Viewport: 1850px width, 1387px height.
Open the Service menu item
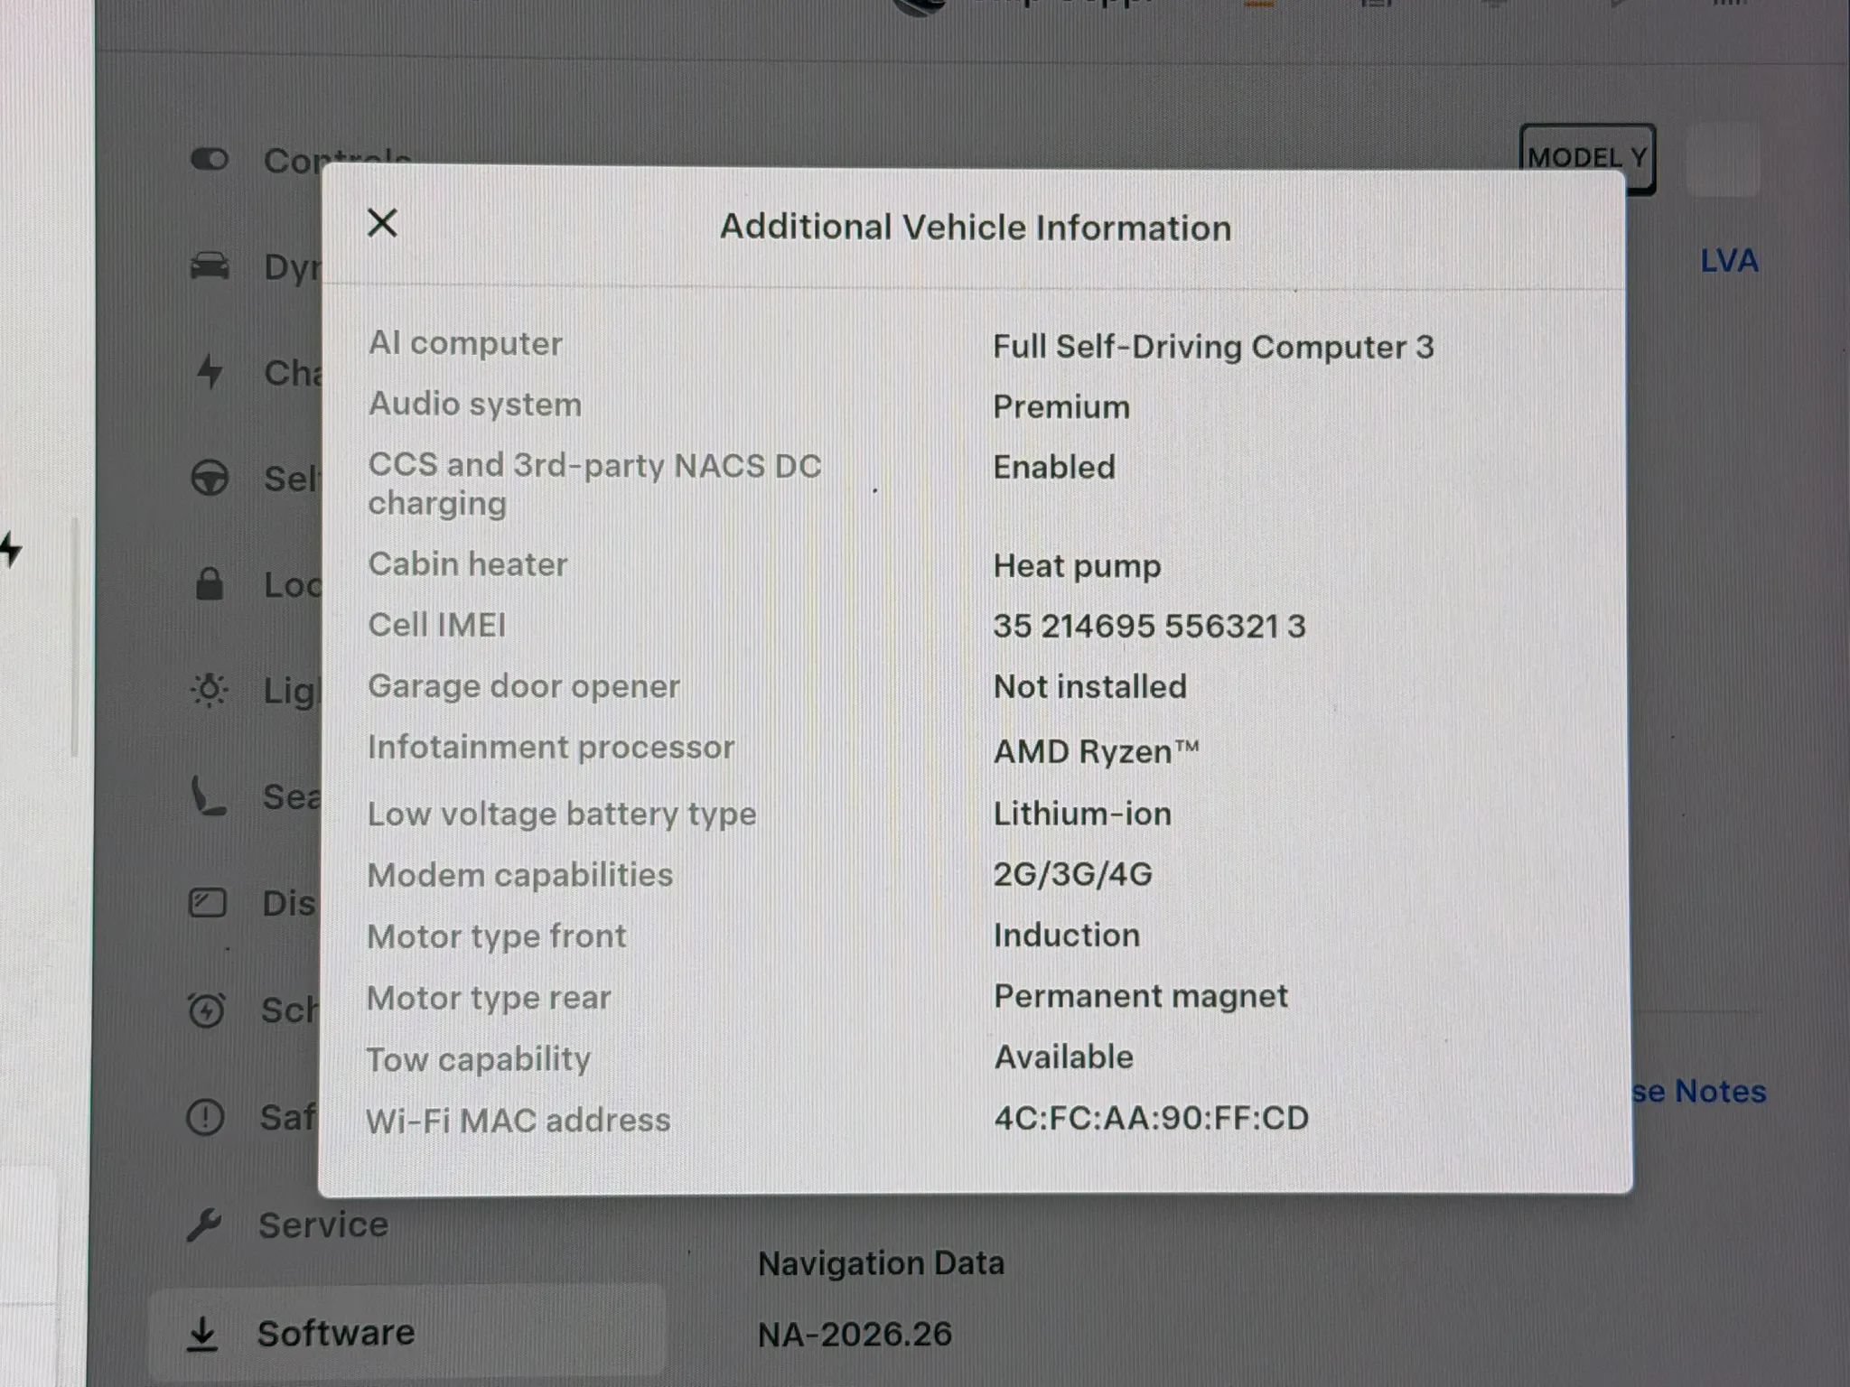point(287,1225)
